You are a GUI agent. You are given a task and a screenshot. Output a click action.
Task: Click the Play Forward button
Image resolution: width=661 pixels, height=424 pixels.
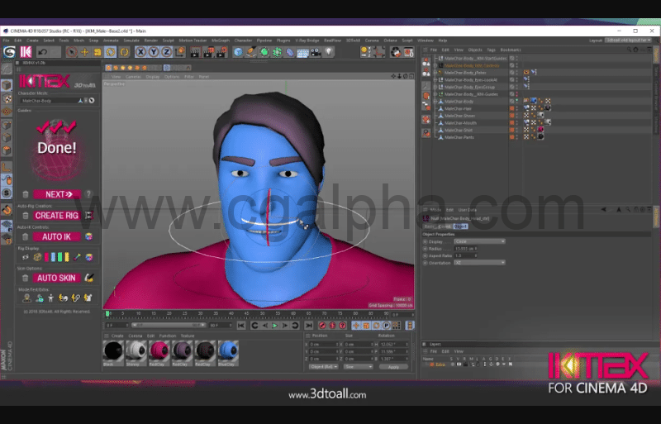click(274, 326)
